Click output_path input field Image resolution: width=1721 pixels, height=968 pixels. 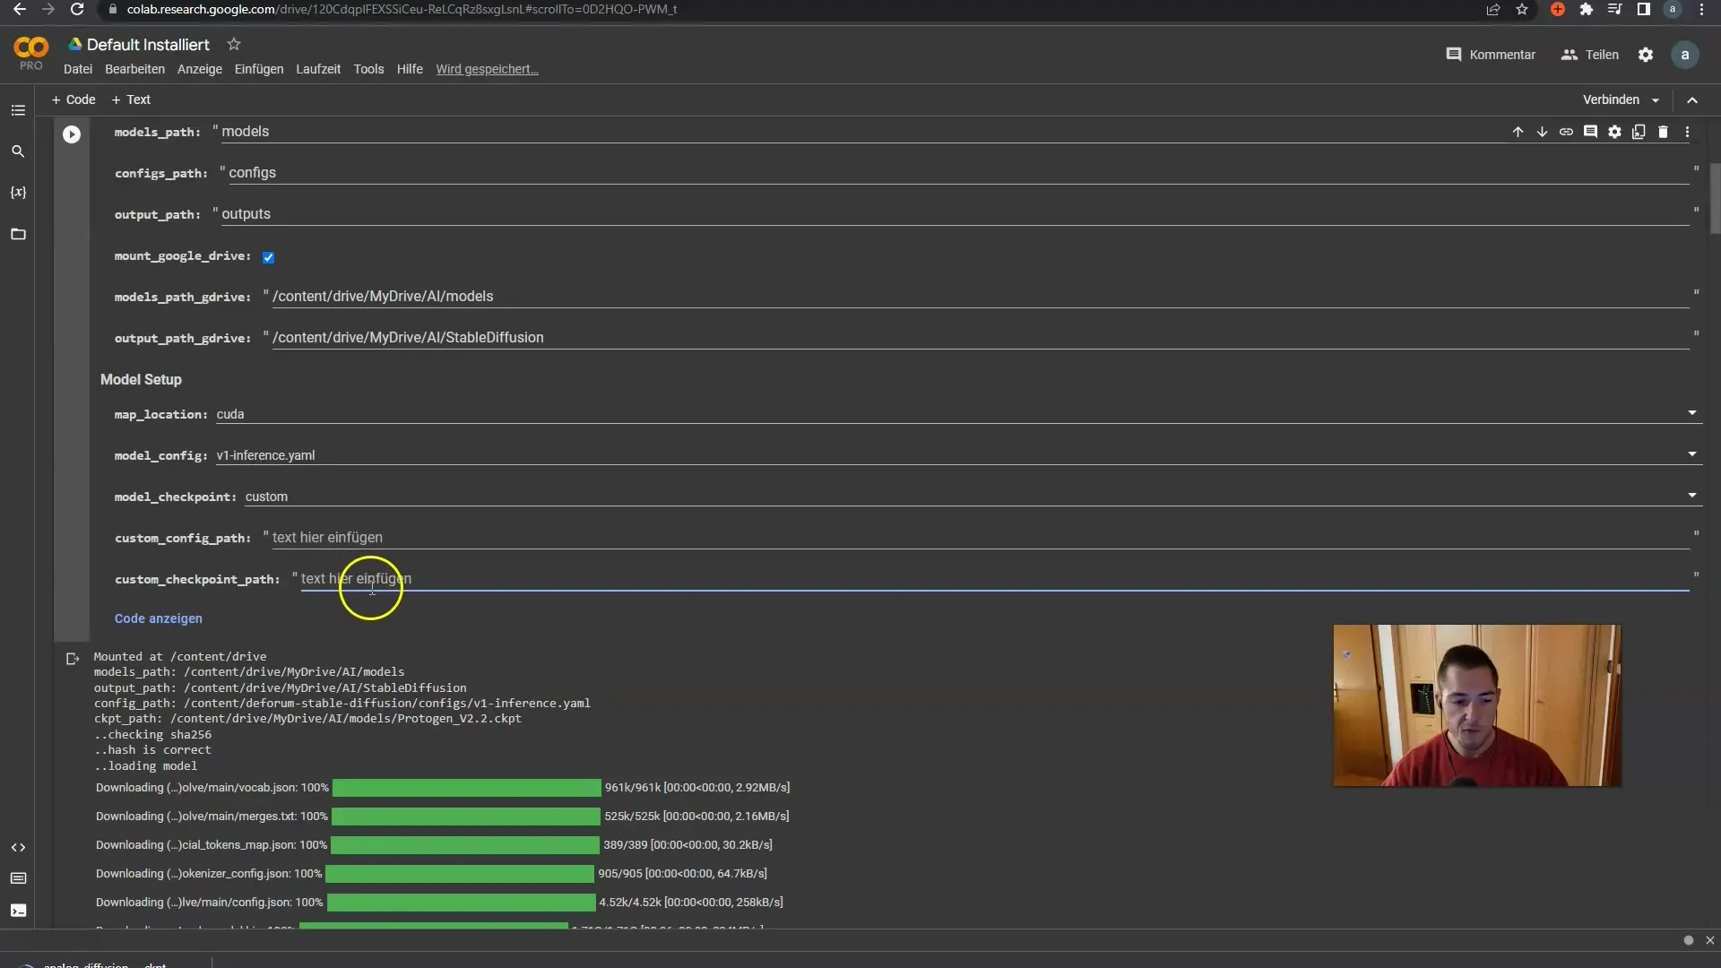pyautogui.click(x=955, y=214)
